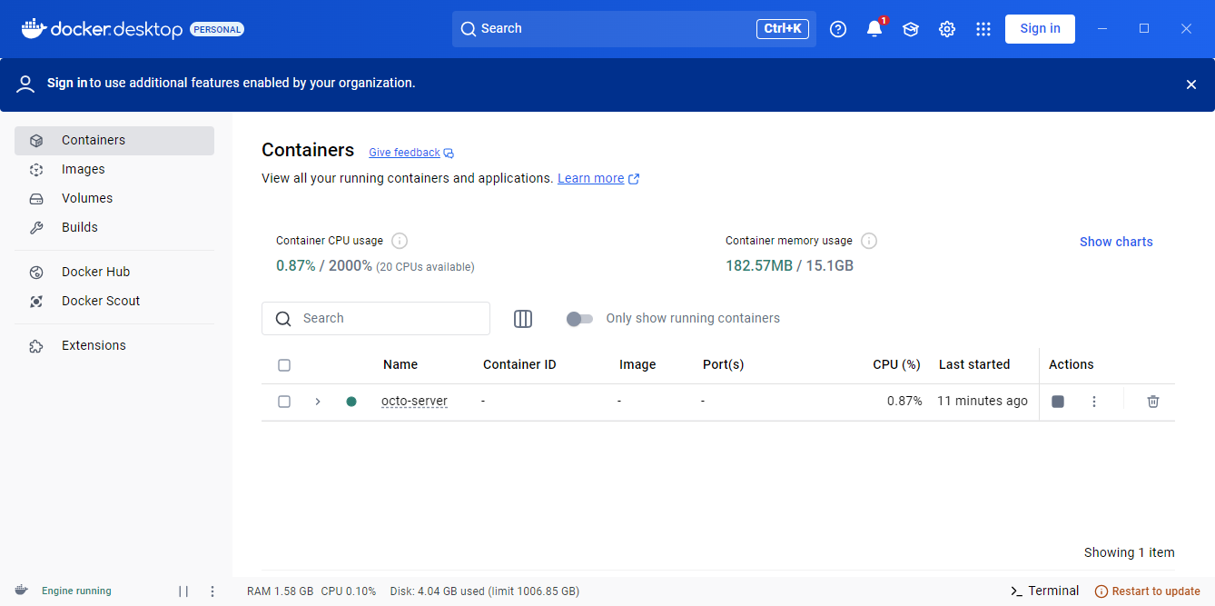Screen dimensions: 1215x606
Task: Go to Images in the sidebar
Action: pyautogui.click(x=84, y=169)
